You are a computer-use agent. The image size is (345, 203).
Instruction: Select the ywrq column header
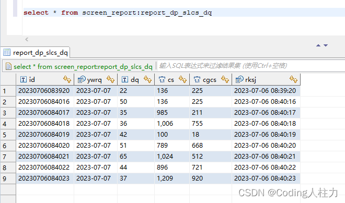pyautogui.click(x=96, y=79)
